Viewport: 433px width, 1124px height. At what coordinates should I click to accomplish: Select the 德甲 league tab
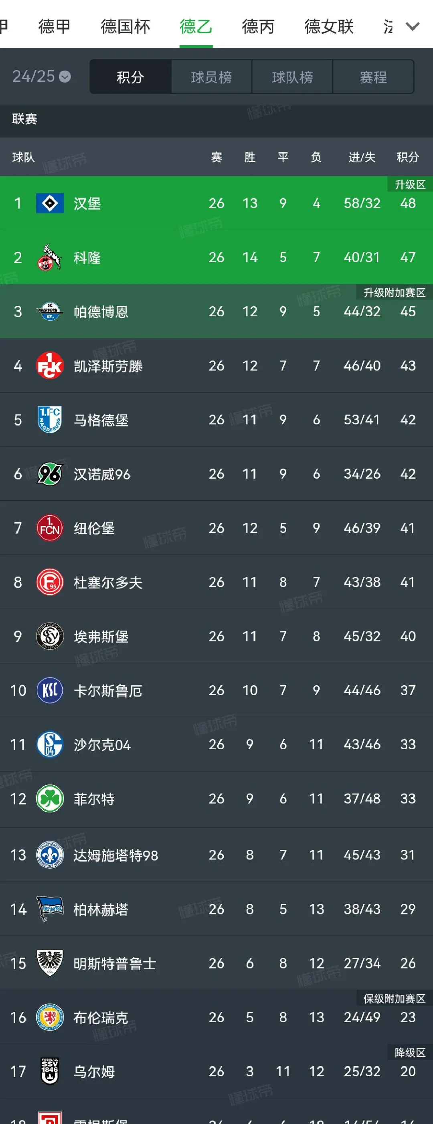(52, 26)
